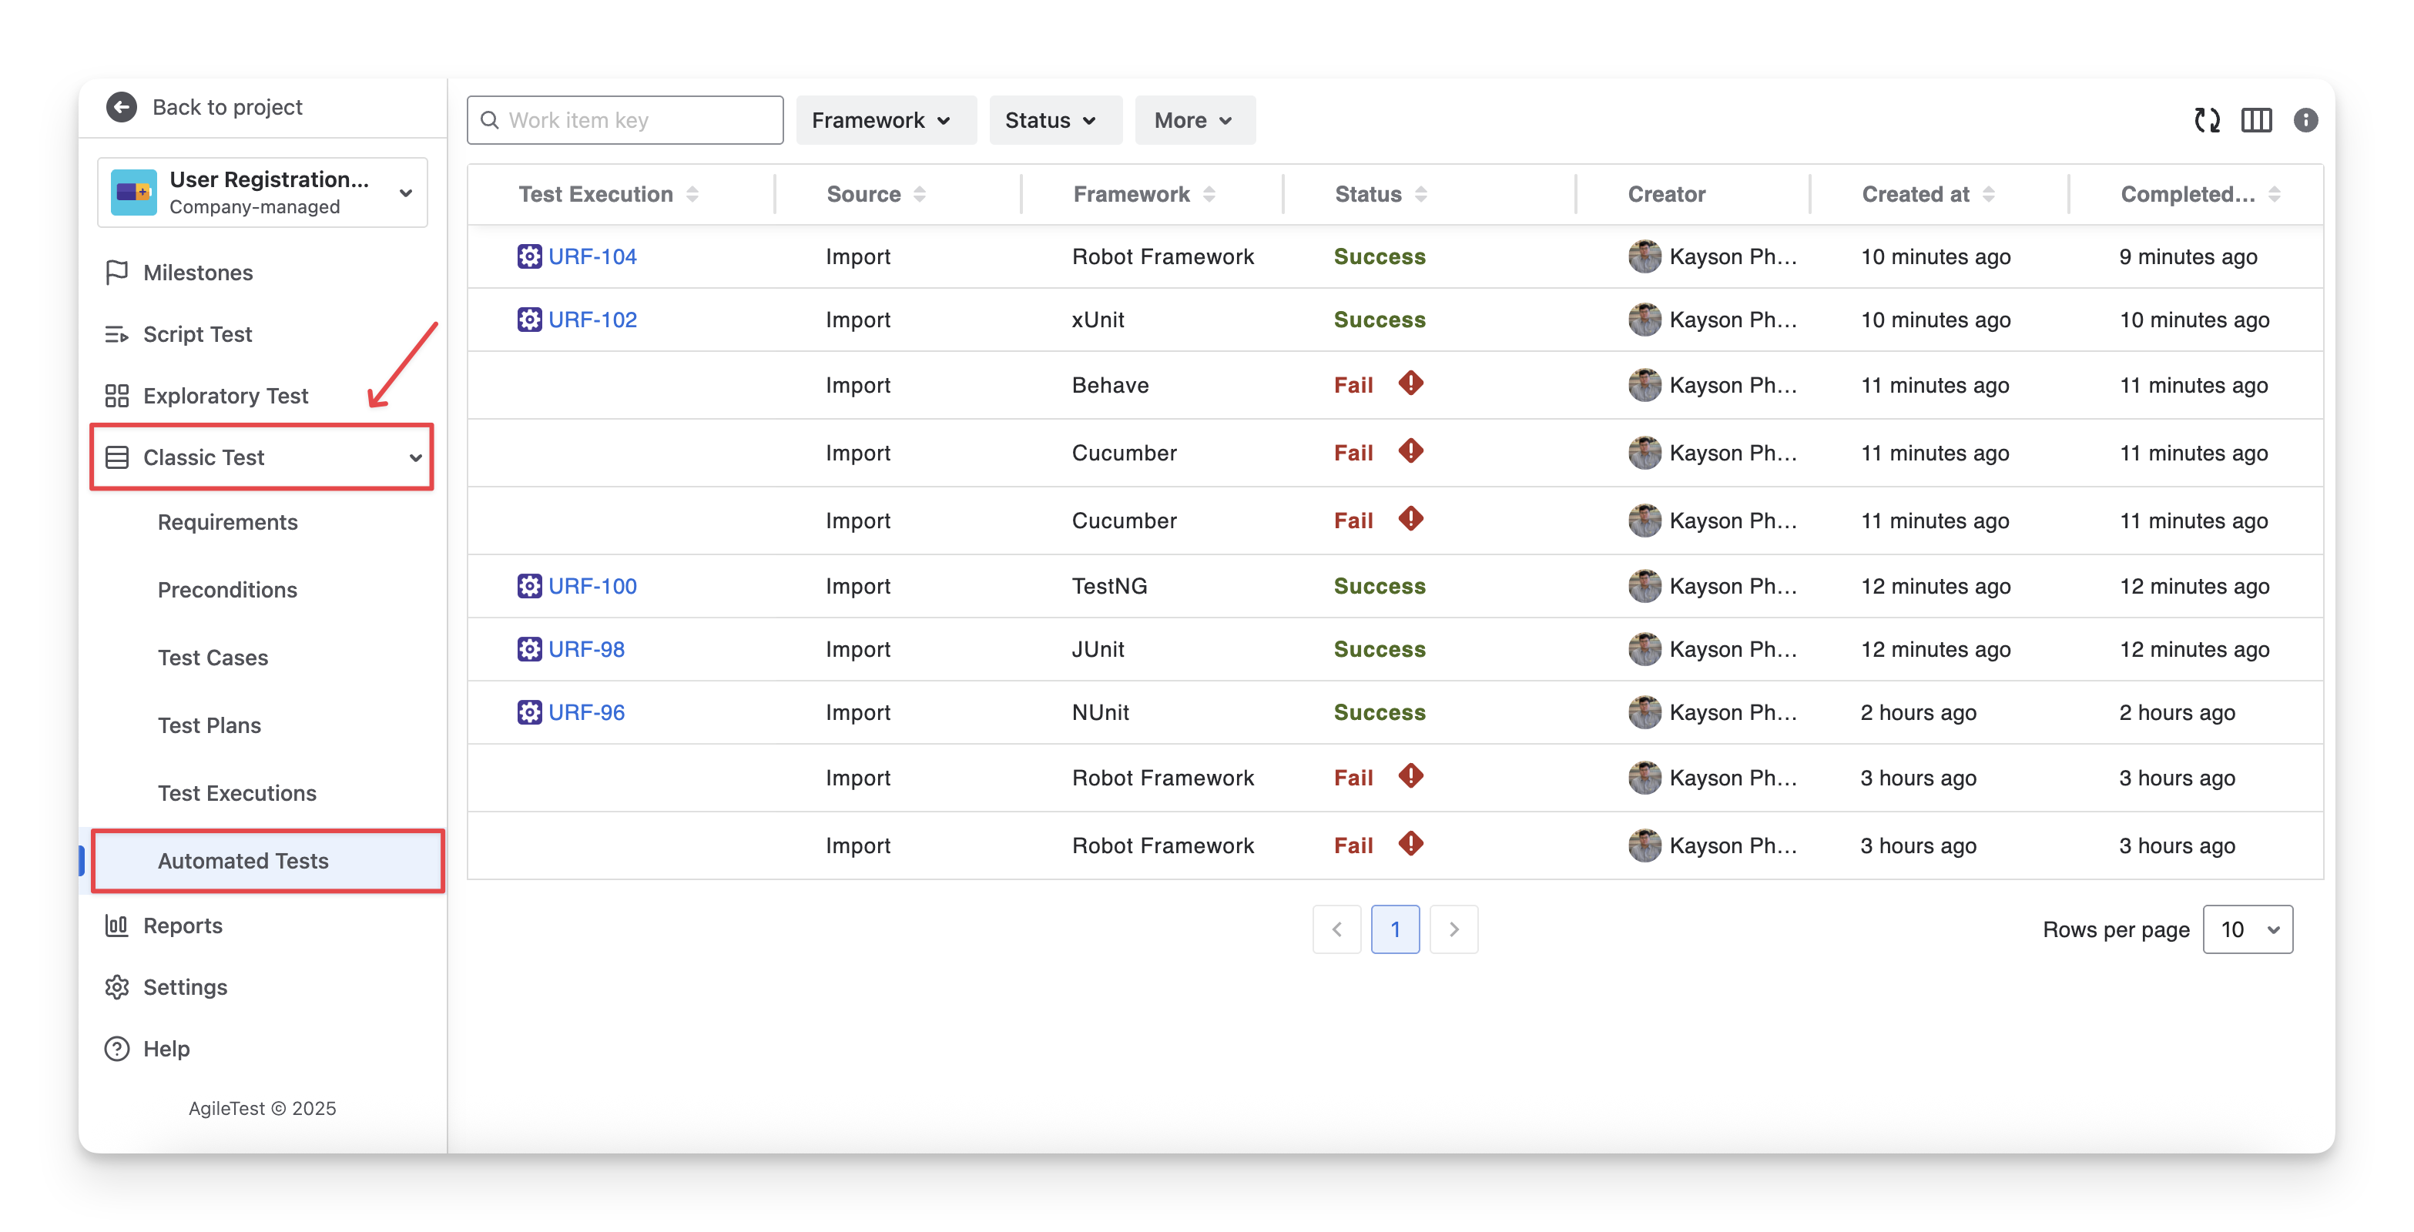
Task: Open the column layout icon
Action: [2255, 120]
